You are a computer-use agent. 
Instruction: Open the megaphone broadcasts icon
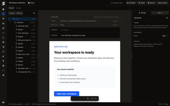coord(3,19)
